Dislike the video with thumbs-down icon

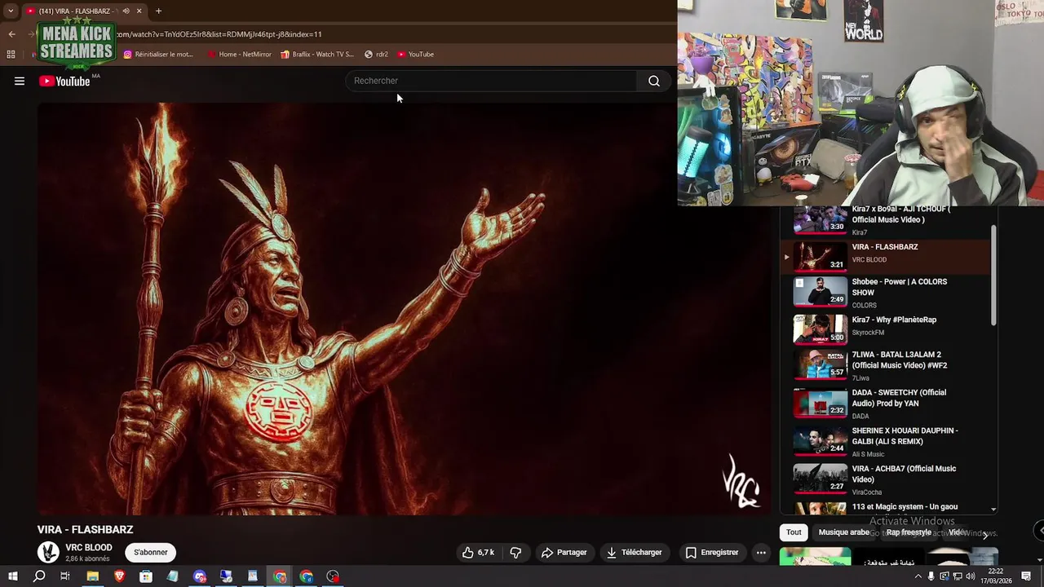click(515, 552)
